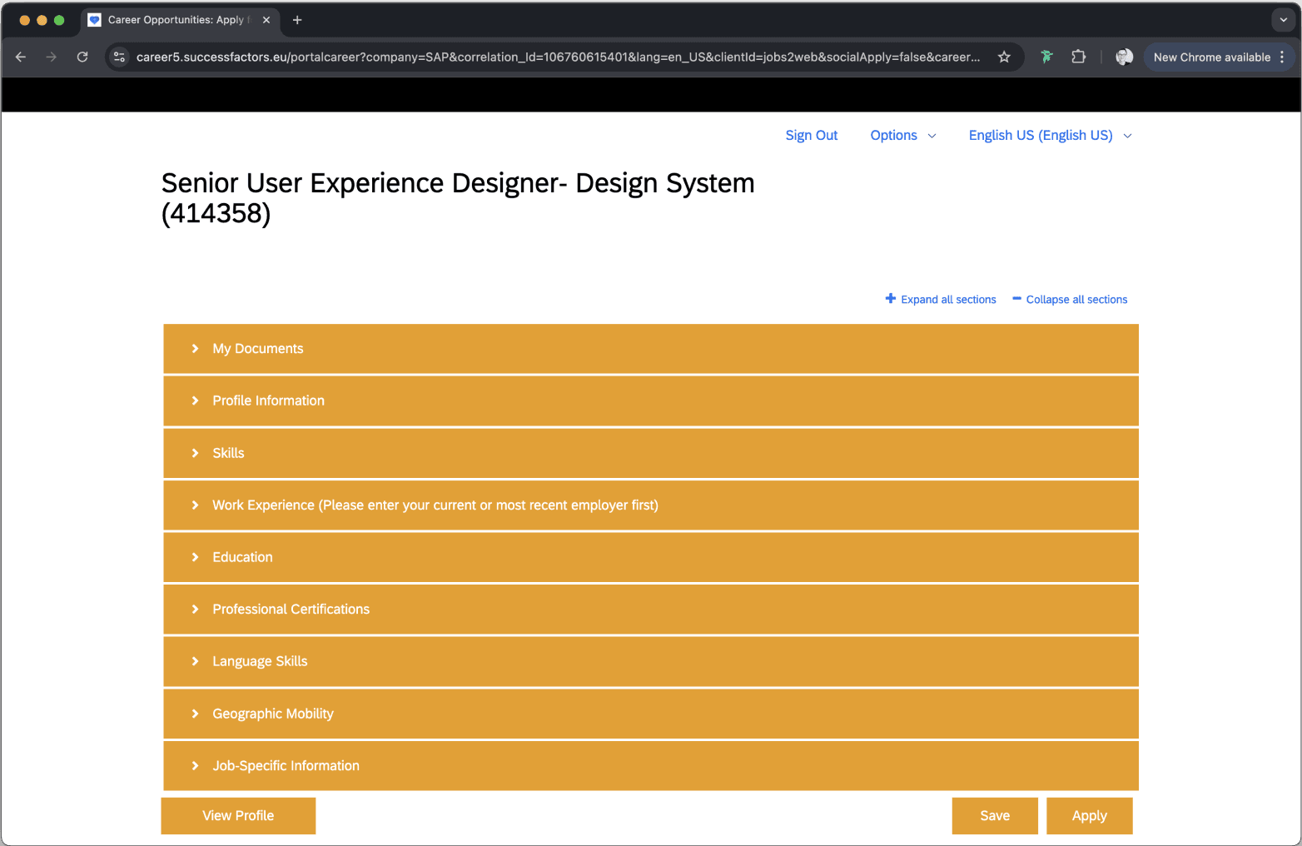Open the Options dropdown menu
This screenshot has width=1302, height=846.
click(902, 135)
